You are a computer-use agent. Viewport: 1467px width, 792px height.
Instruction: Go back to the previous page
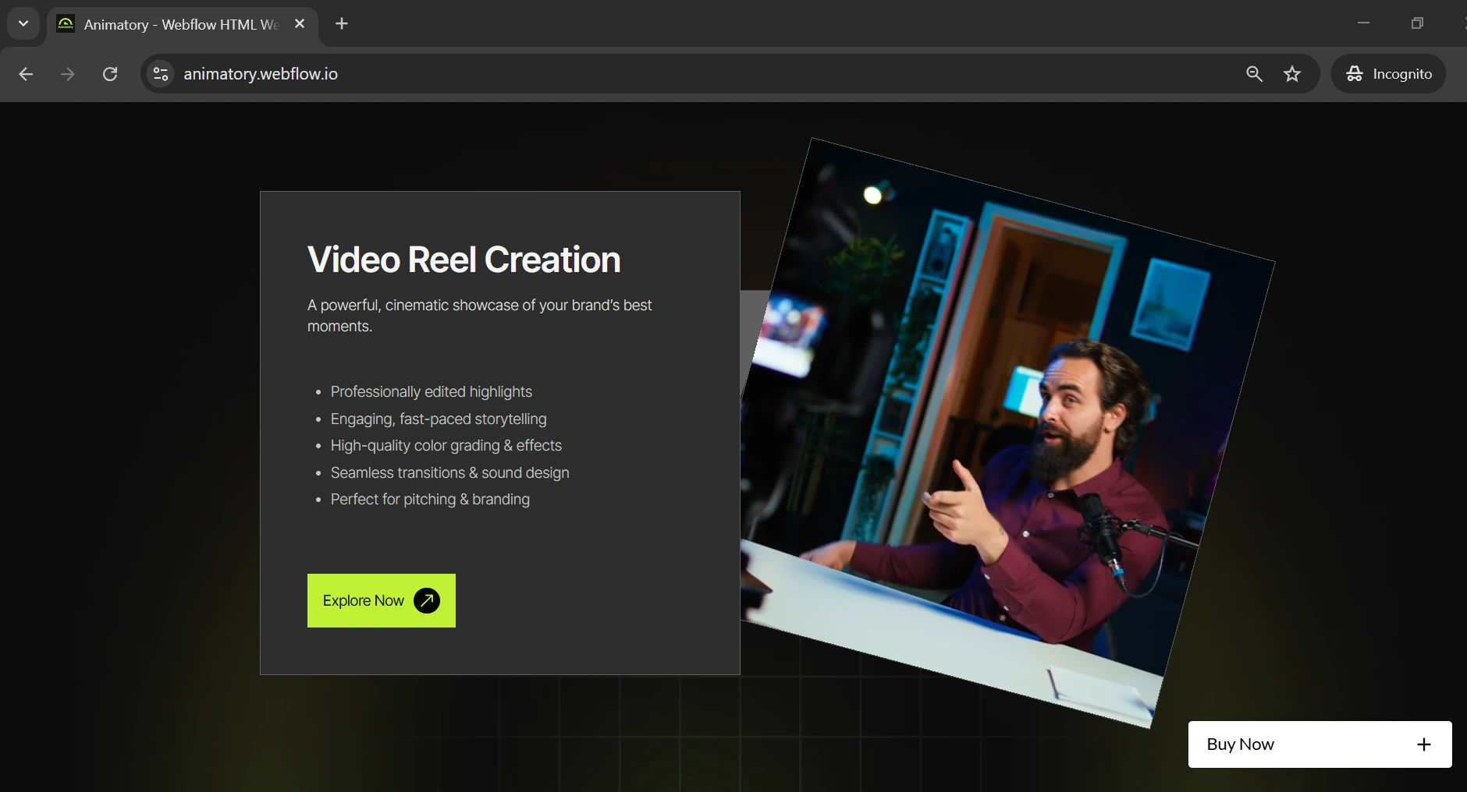26,74
